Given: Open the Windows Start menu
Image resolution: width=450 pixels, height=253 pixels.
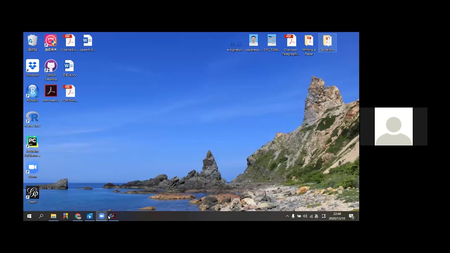Looking at the screenshot, I should coord(29,216).
